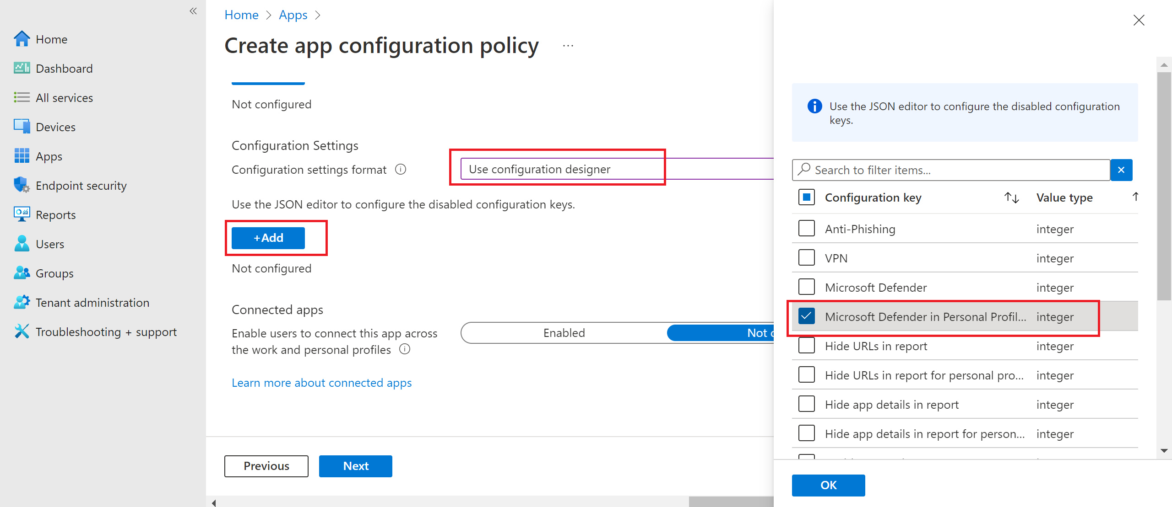
Task: Enable the Anti-Phishing configuration checkbox
Action: tap(807, 229)
